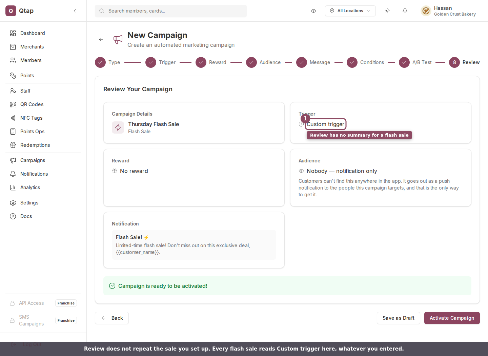The height and width of the screenshot is (356, 488).
Task: Click the flash sale lightning icon
Action: click(x=118, y=127)
